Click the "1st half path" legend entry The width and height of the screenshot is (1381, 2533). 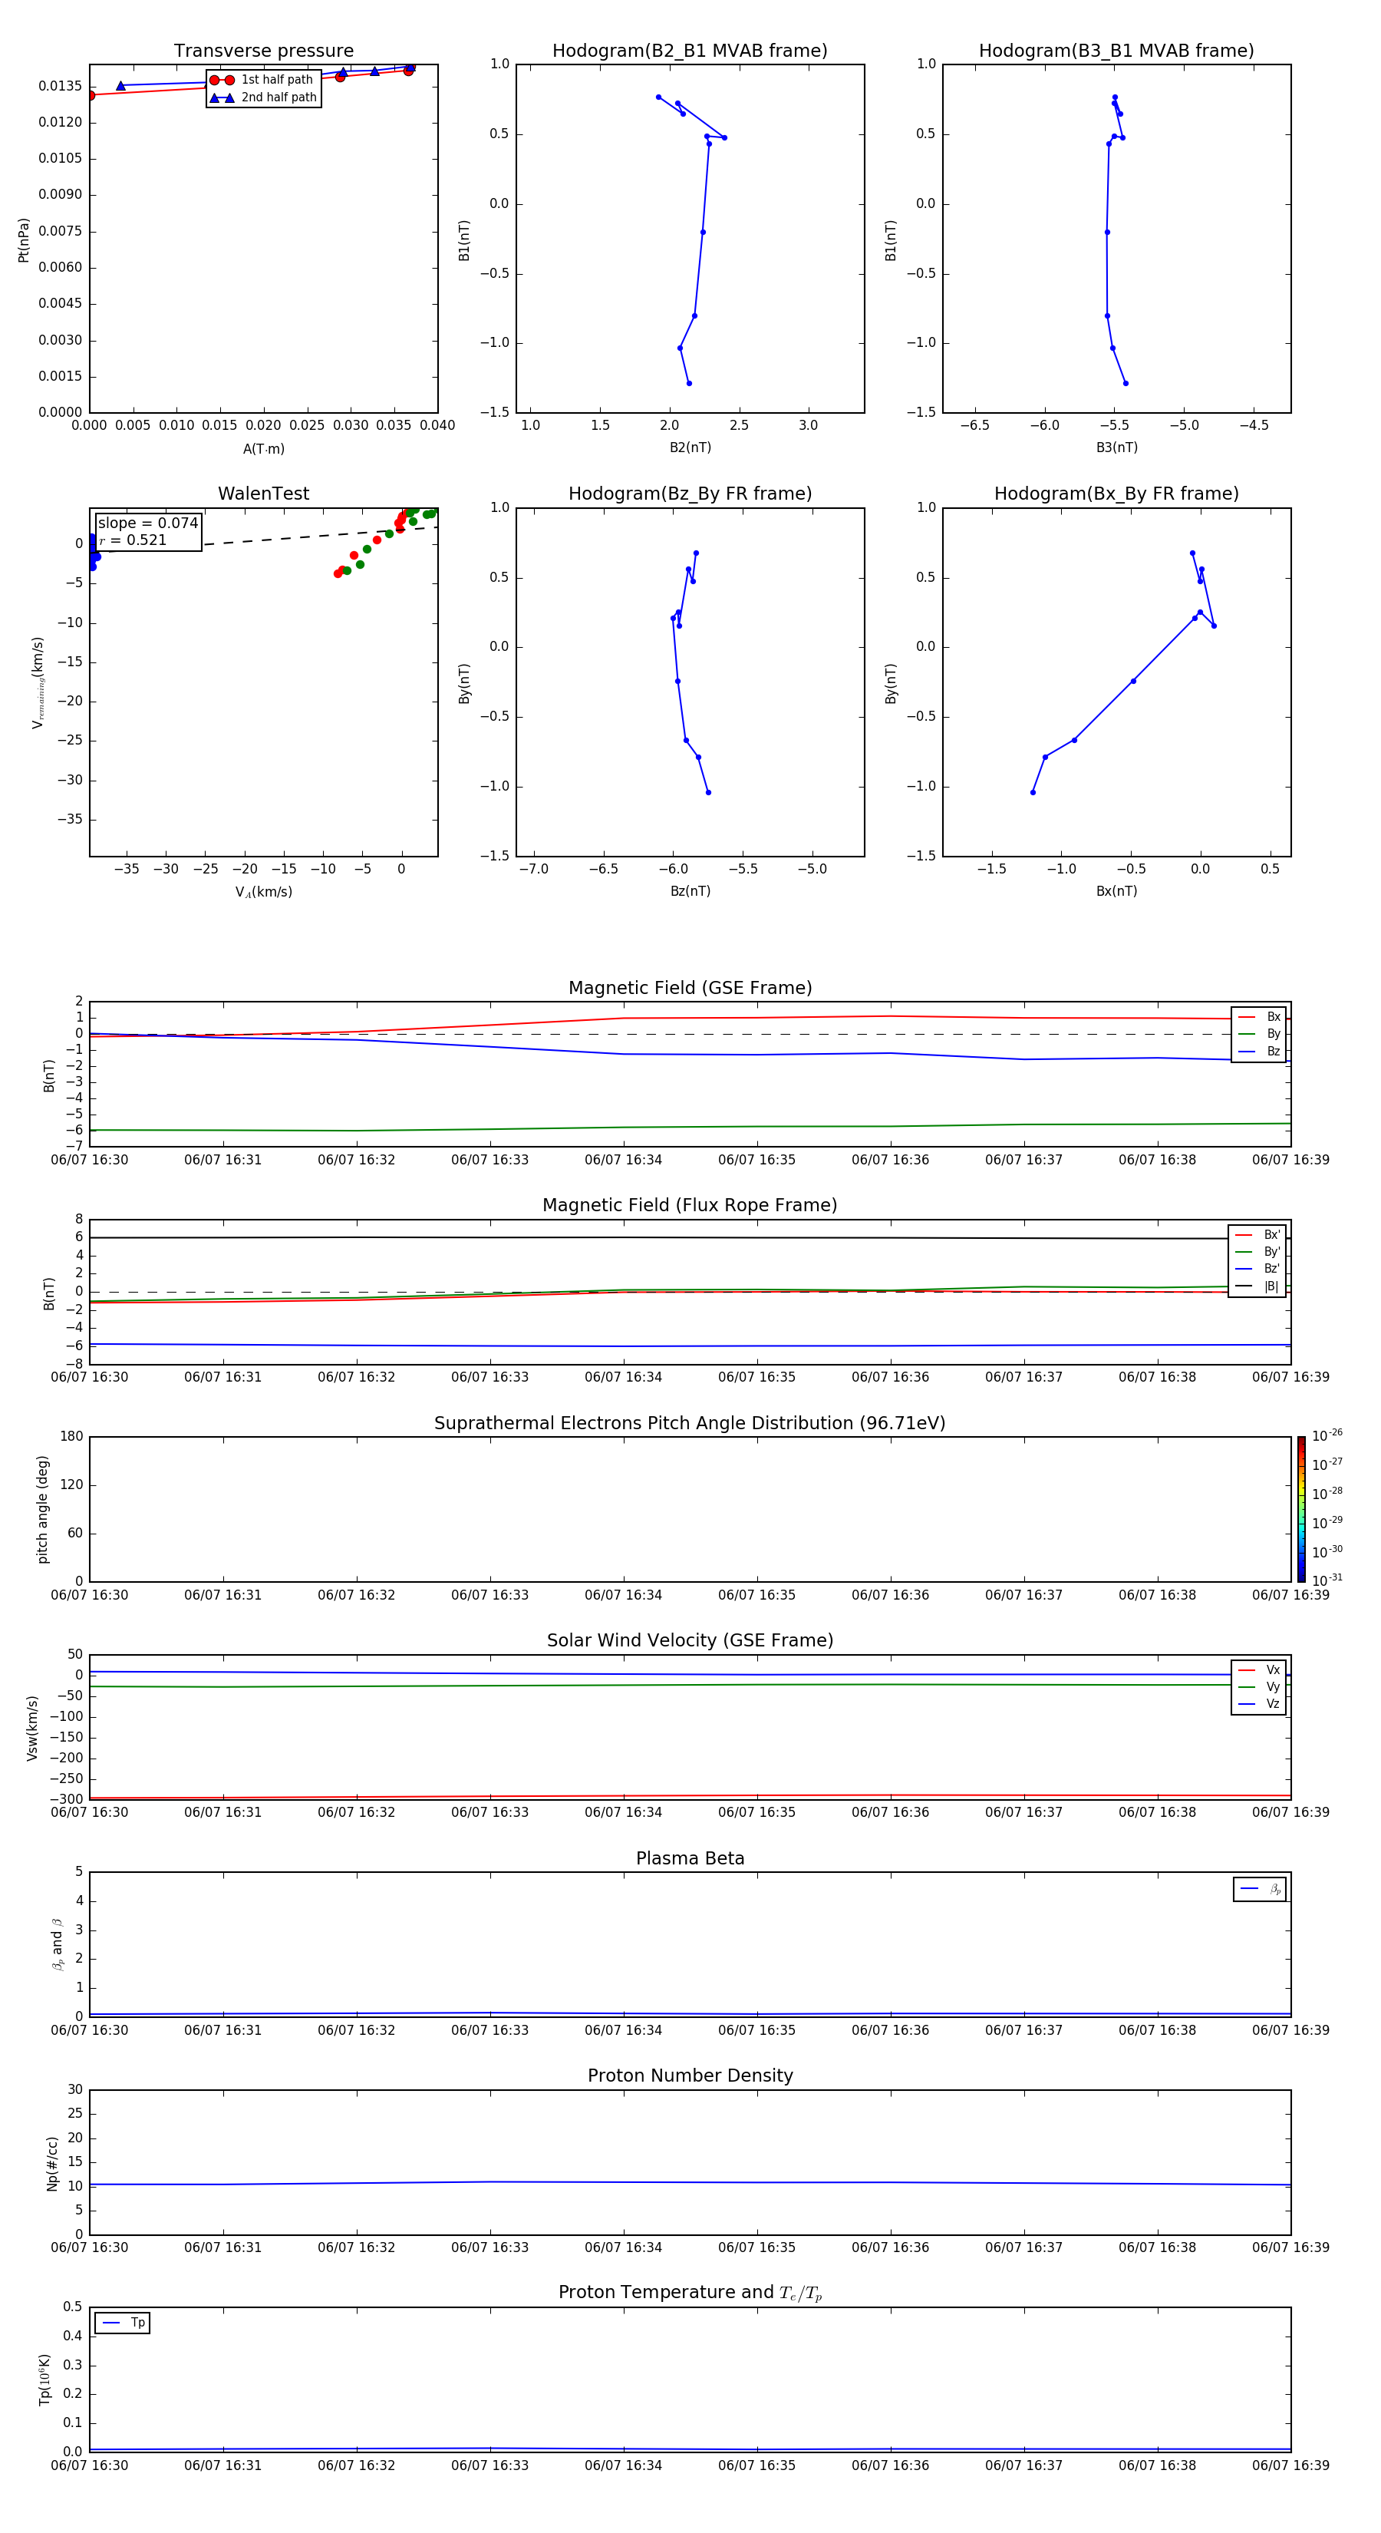click(262, 80)
